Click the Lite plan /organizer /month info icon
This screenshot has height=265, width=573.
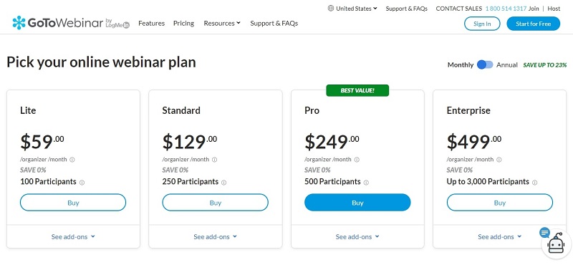point(72,160)
